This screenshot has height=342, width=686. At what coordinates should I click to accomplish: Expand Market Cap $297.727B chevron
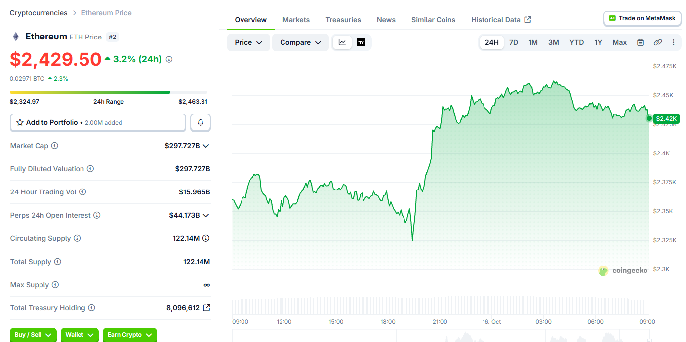pyautogui.click(x=206, y=146)
